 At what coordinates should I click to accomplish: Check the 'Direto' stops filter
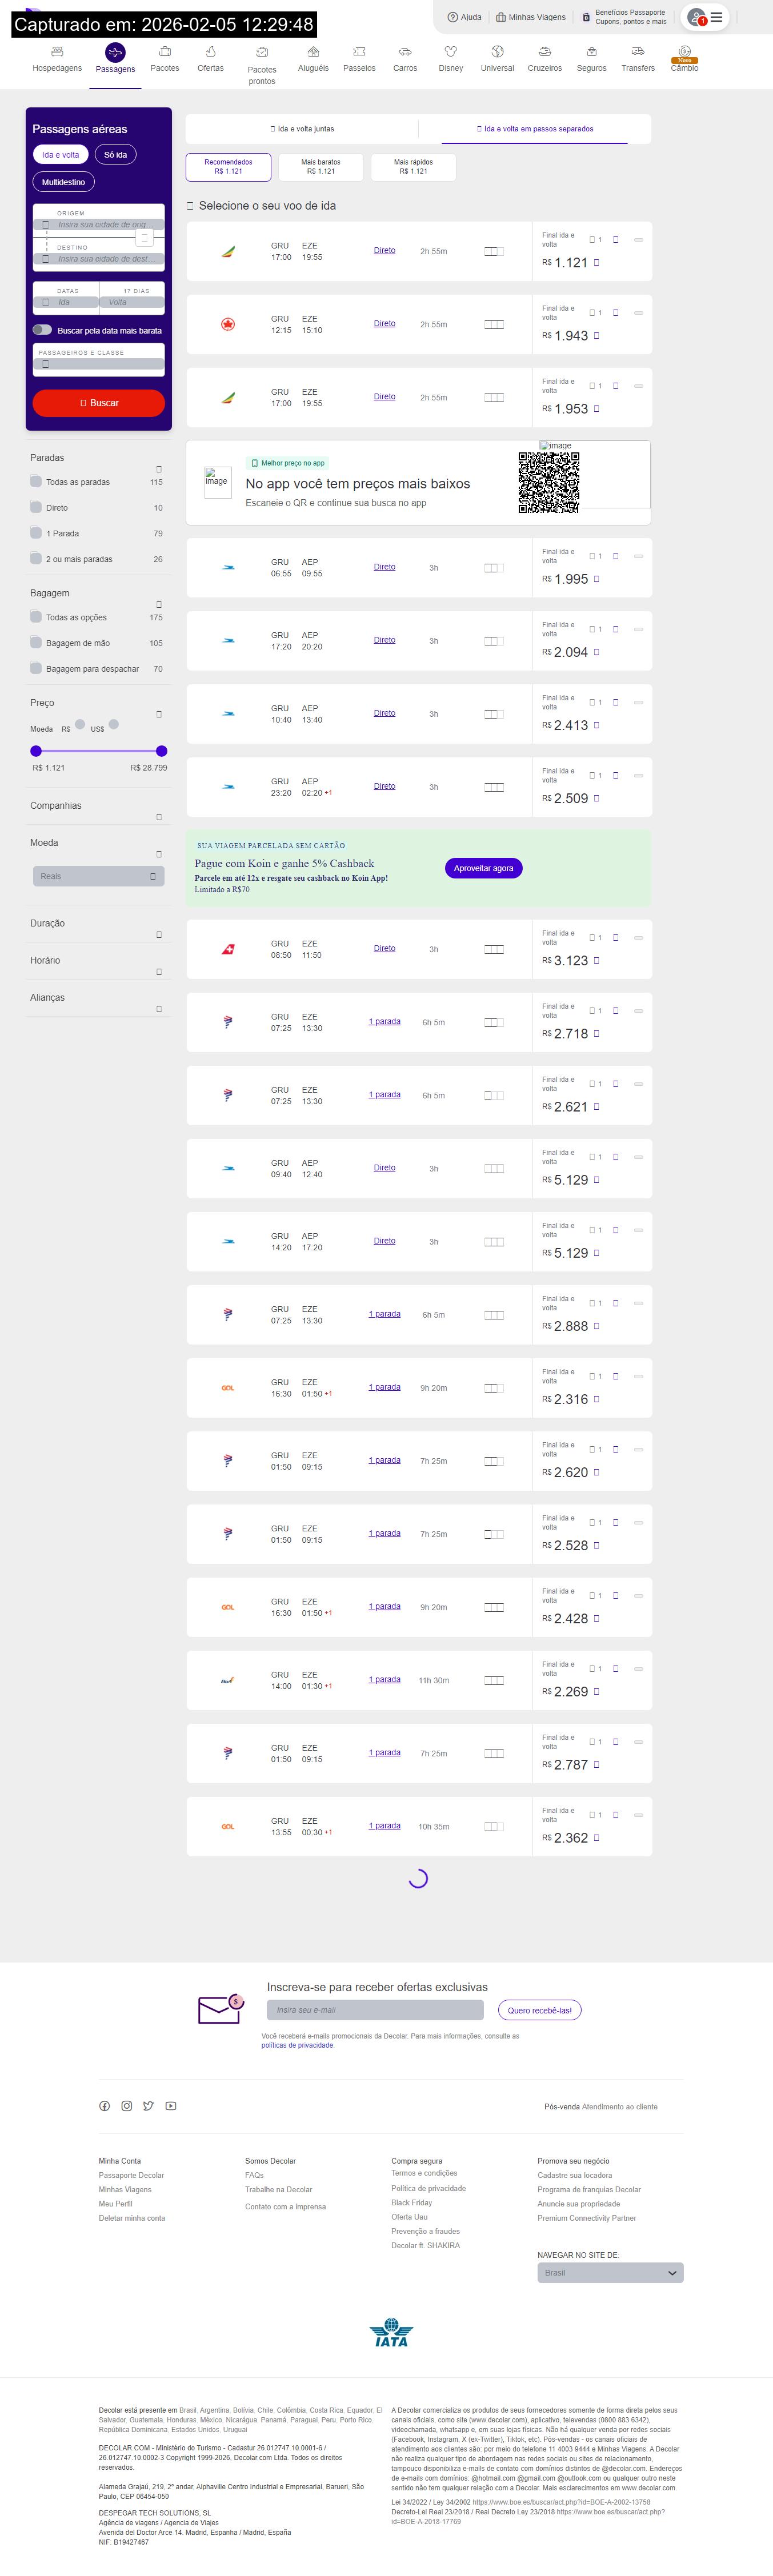tap(36, 507)
